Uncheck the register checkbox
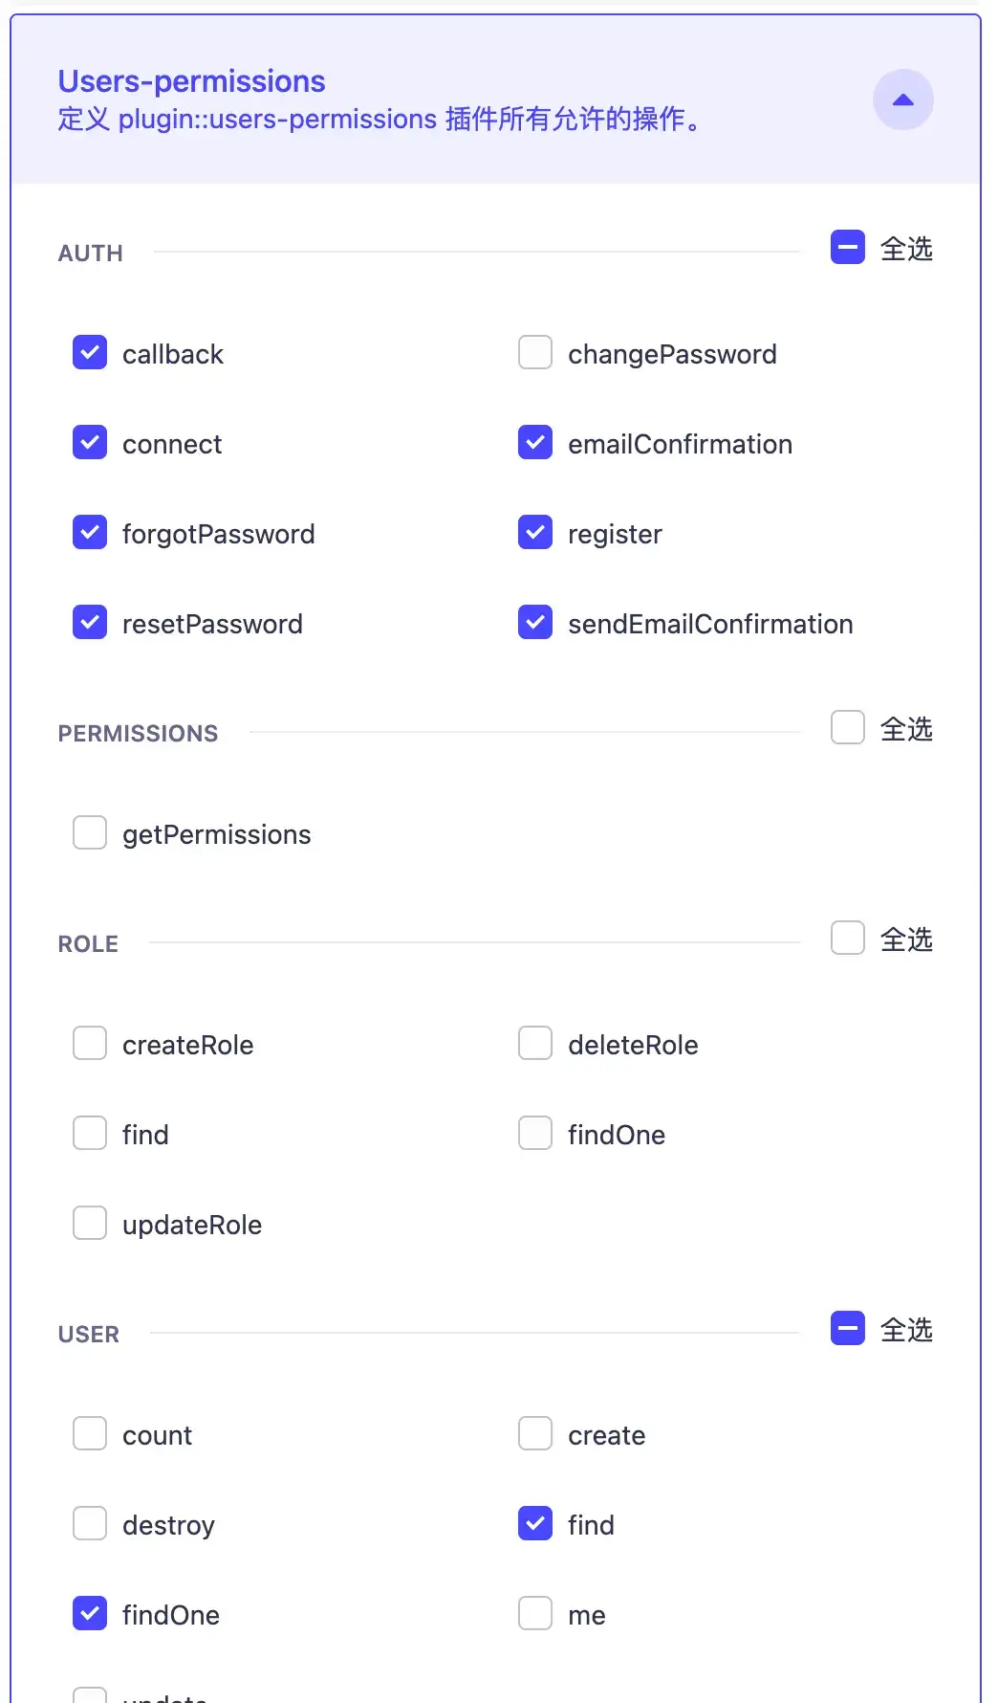This screenshot has width=998, height=1703. click(x=535, y=532)
